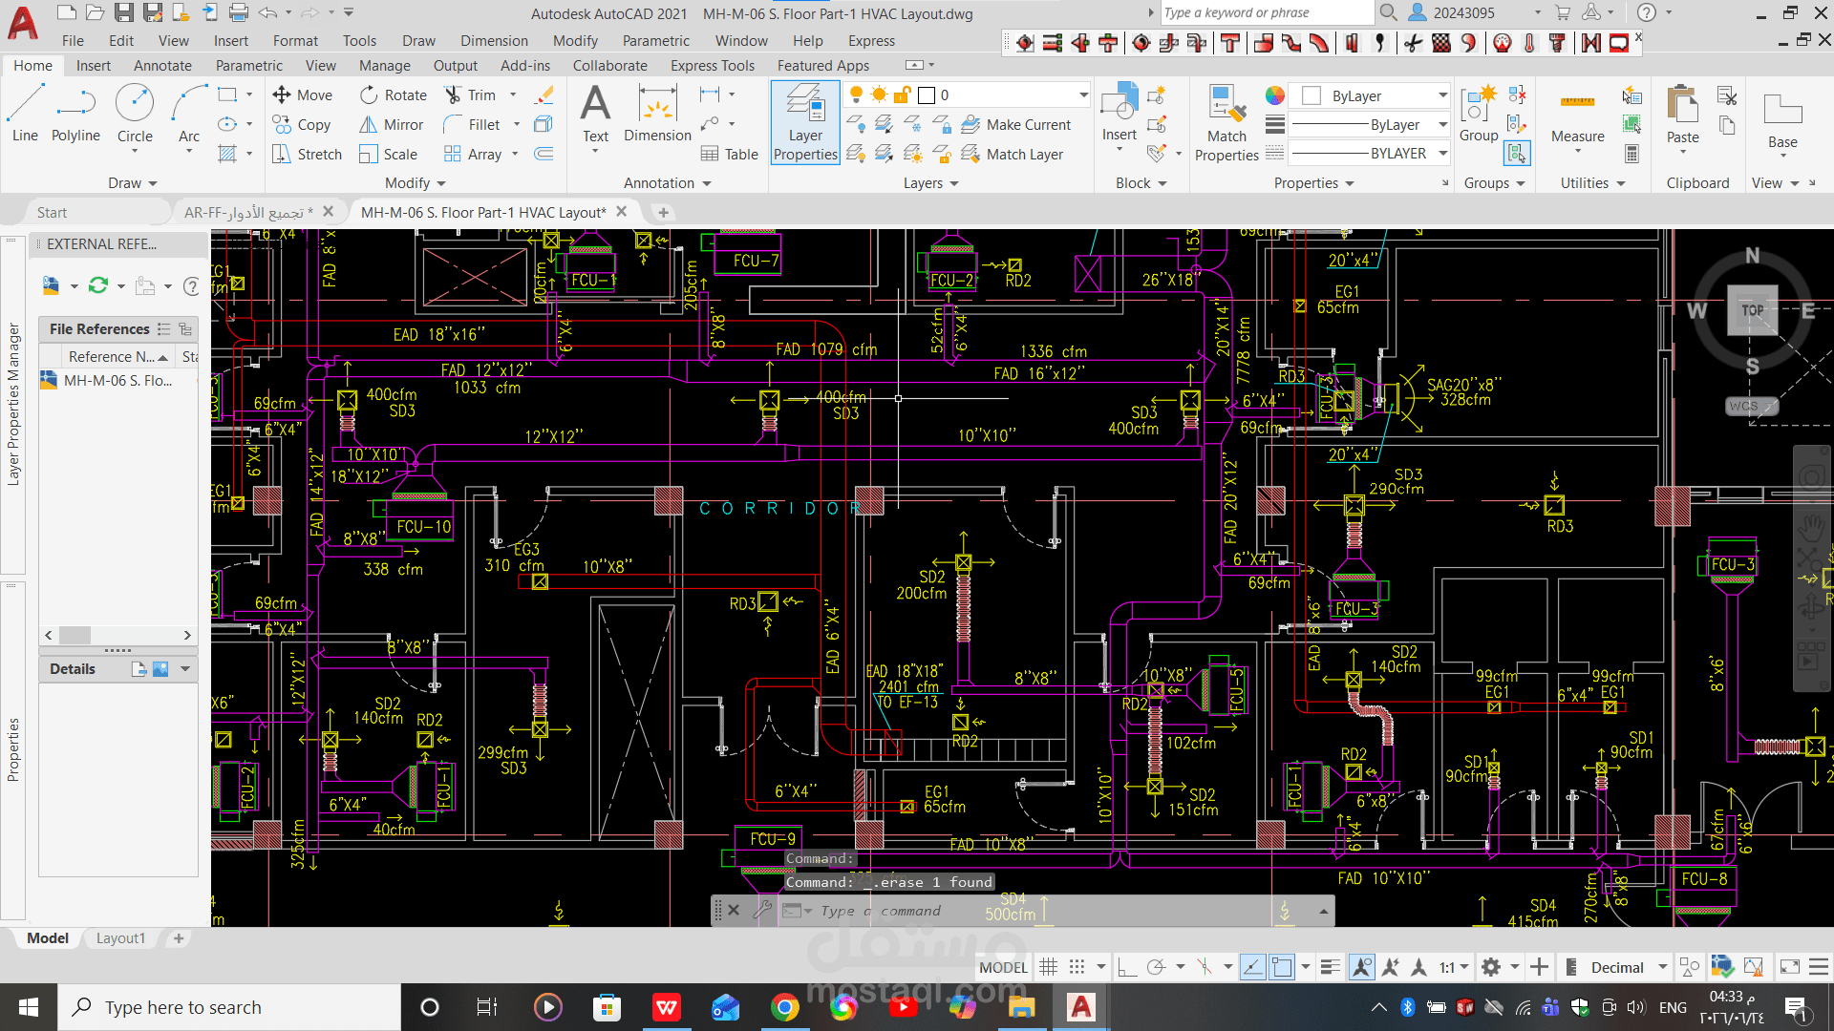Switch to the Layout1 tab
The image size is (1834, 1031).
(x=120, y=938)
